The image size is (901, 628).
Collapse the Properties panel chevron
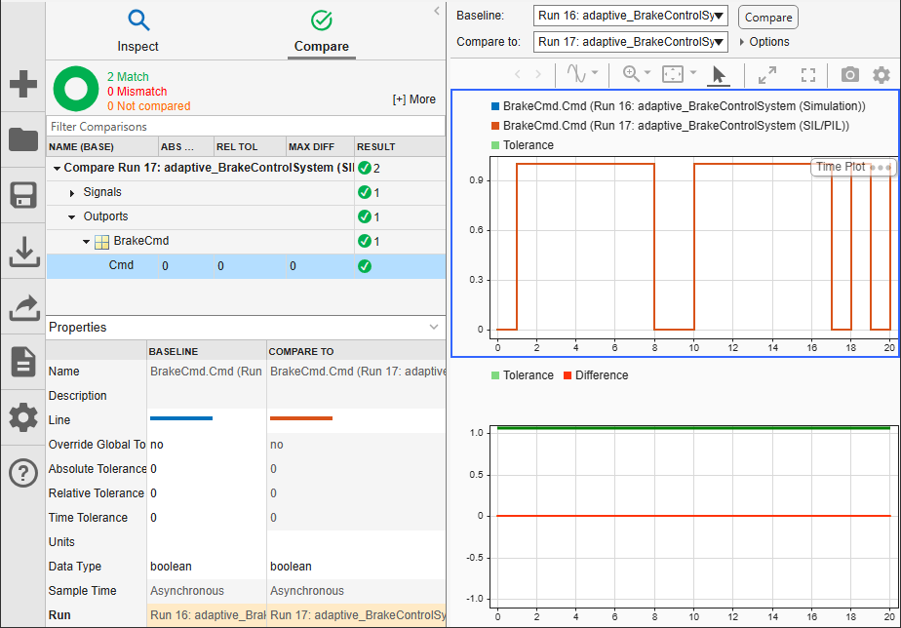[x=434, y=327]
